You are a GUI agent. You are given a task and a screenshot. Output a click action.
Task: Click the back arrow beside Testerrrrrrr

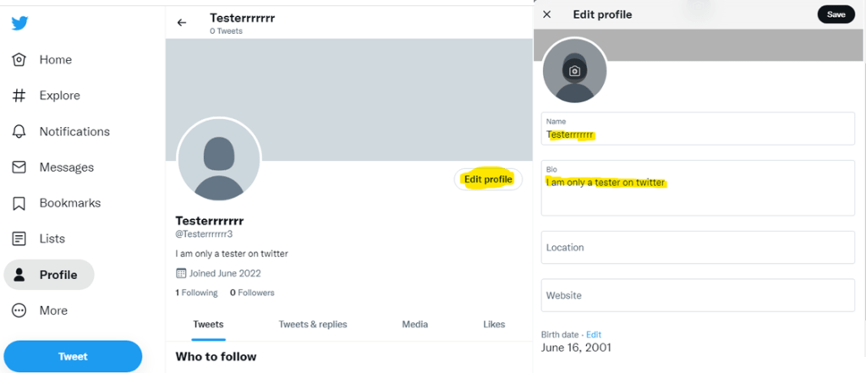pyautogui.click(x=182, y=23)
